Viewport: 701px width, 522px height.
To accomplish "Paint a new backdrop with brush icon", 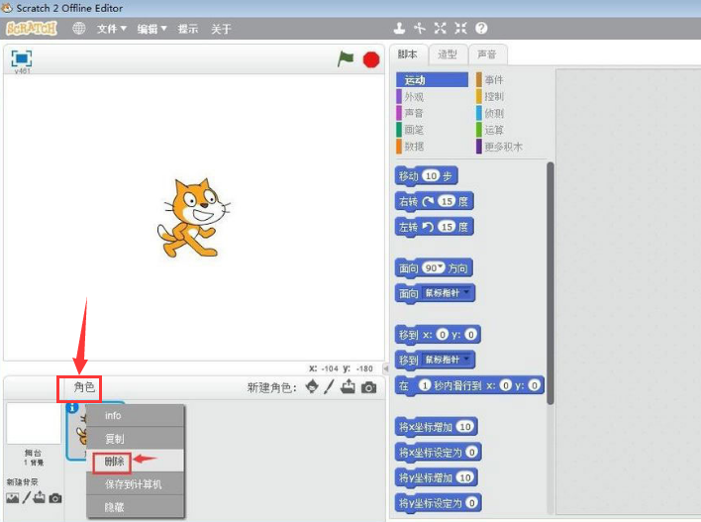I will click(27, 497).
